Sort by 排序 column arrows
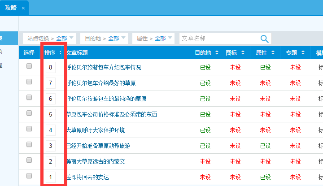Screen dimensions: 323x186 tap(61, 53)
